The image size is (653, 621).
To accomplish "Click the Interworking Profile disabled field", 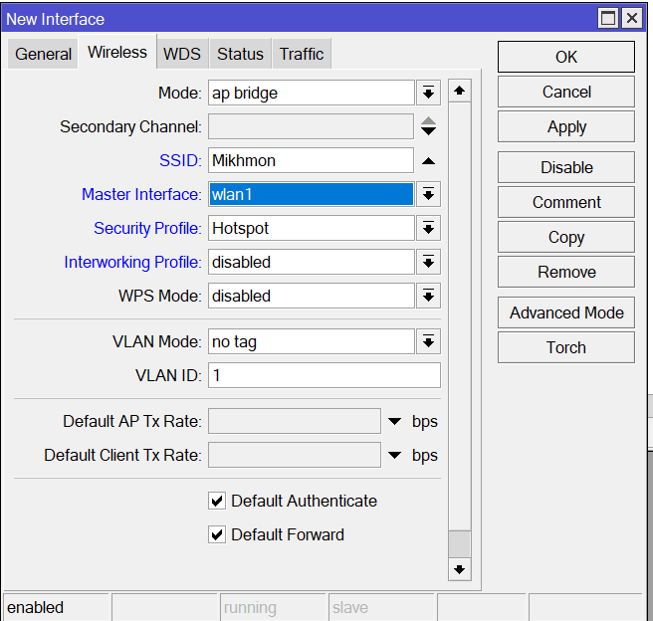I will coord(312,262).
